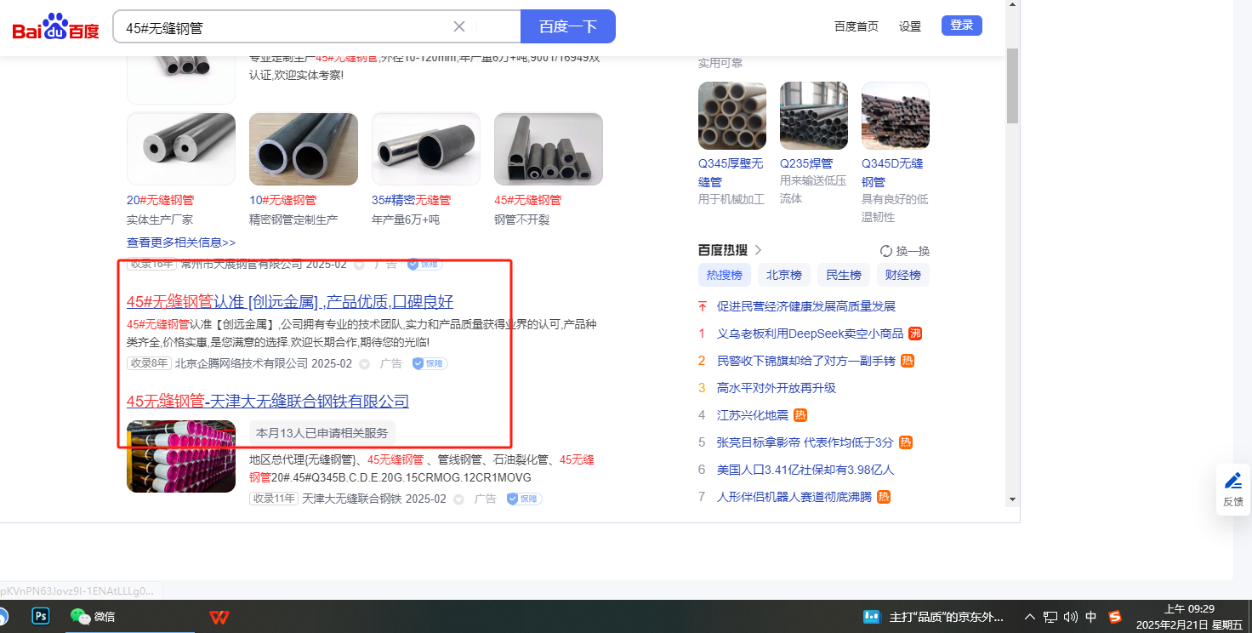Open the 20#无缝钢管 pipe thumbnail
The image size is (1252, 633).
point(181,149)
